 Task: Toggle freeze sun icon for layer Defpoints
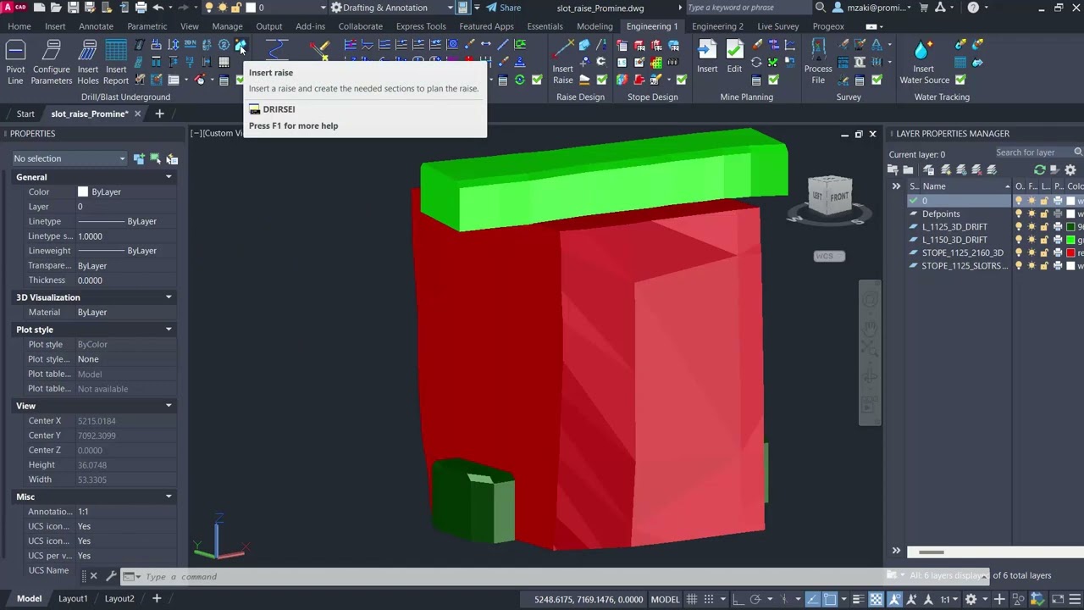coord(1031,214)
